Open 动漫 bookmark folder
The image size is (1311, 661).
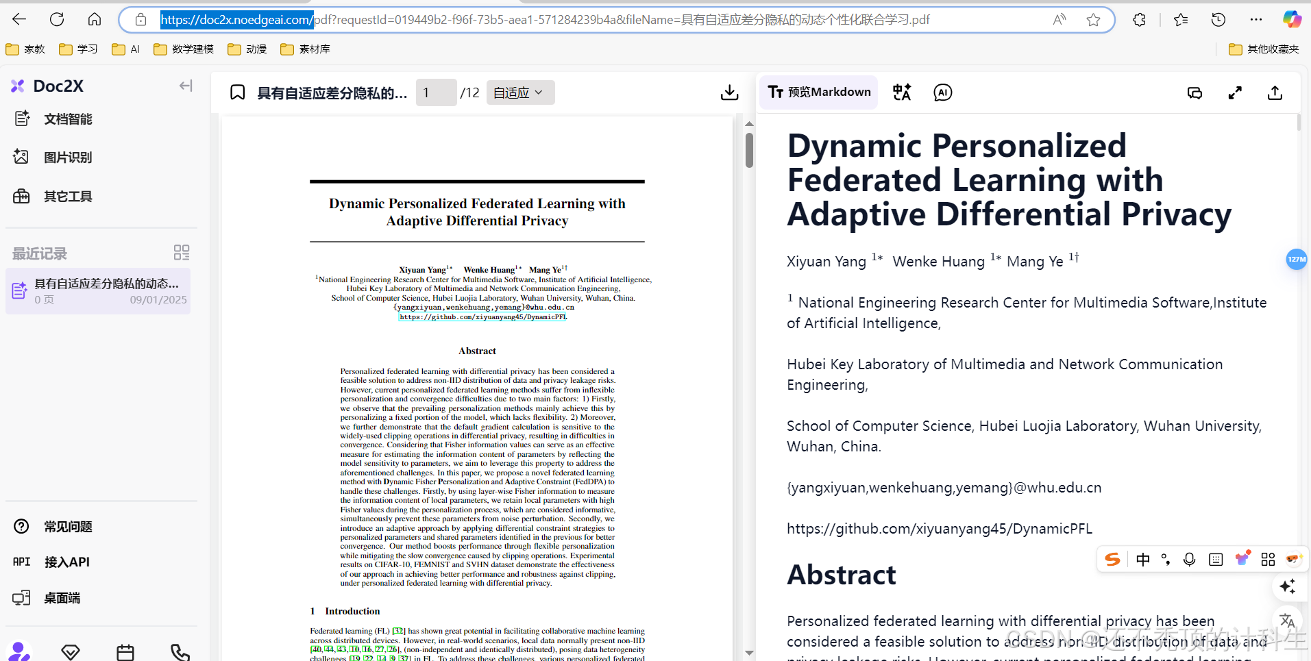point(247,49)
